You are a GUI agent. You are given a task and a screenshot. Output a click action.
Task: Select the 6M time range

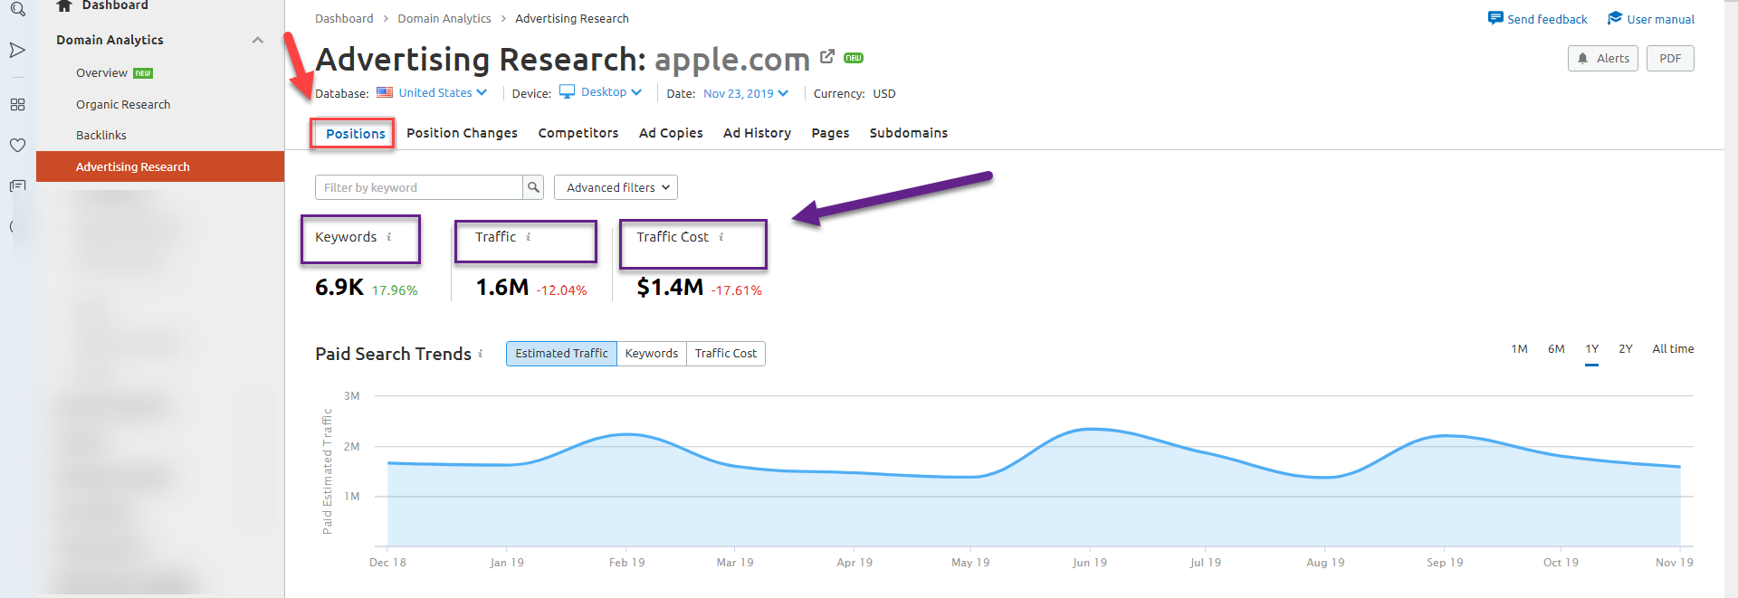point(1556,349)
